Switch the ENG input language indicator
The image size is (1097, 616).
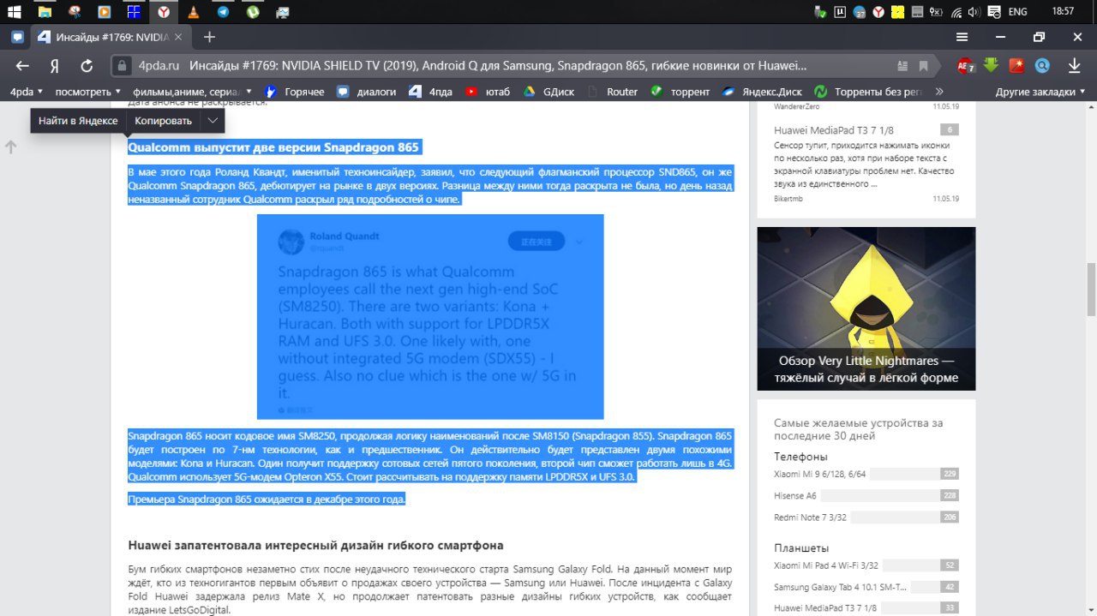(1017, 12)
